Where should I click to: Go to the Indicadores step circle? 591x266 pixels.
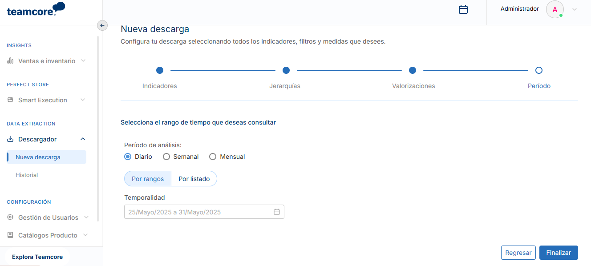160,70
